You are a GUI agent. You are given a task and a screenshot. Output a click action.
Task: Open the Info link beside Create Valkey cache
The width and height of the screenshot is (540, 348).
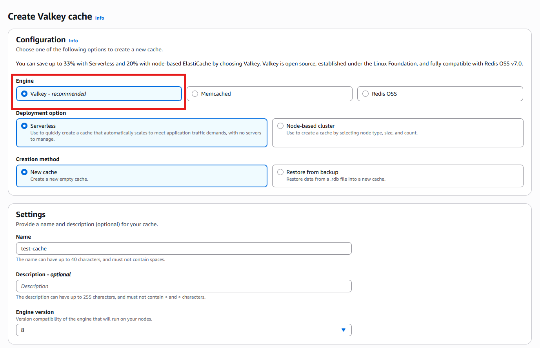click(100, 18)
